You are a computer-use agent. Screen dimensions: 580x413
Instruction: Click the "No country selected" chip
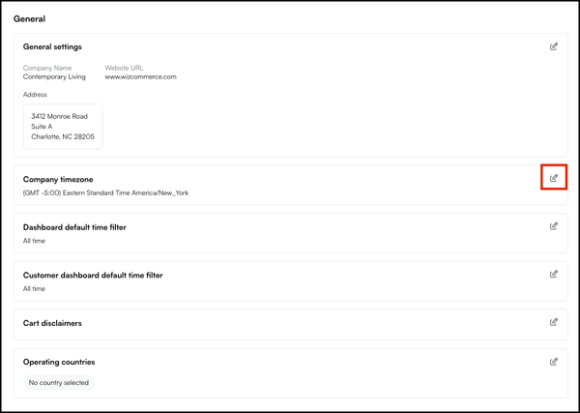59,383
